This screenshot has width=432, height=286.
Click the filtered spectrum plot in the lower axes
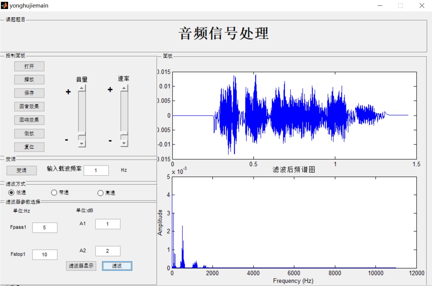pyautogui.click(x=295, y=222)
